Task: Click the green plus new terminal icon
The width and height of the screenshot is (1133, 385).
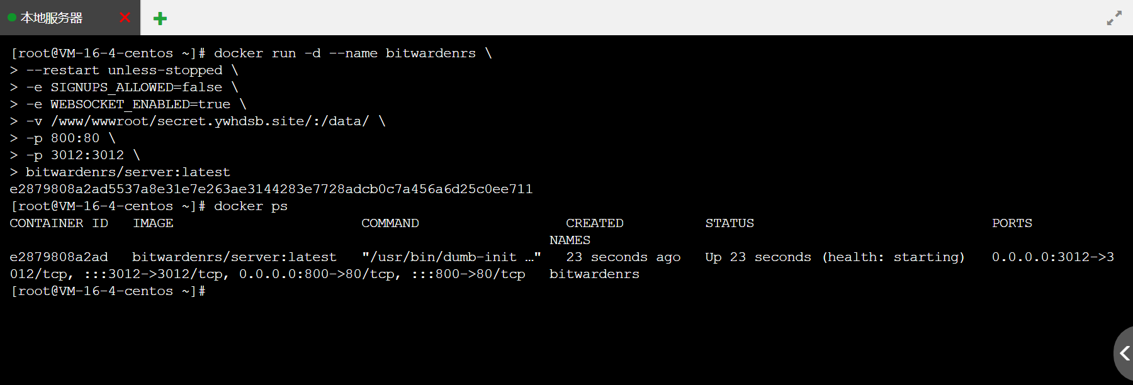Action: click(161, 18)
